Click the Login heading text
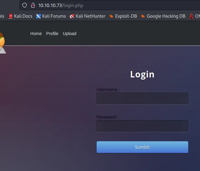Viewport: 200px width, 171px height. [142, 74]
